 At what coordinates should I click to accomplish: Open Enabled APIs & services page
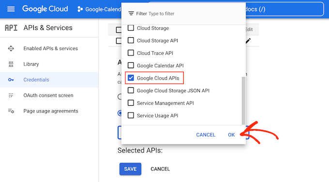51,48
